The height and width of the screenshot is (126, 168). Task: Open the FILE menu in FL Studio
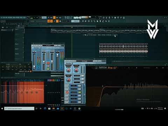[1, 17]
